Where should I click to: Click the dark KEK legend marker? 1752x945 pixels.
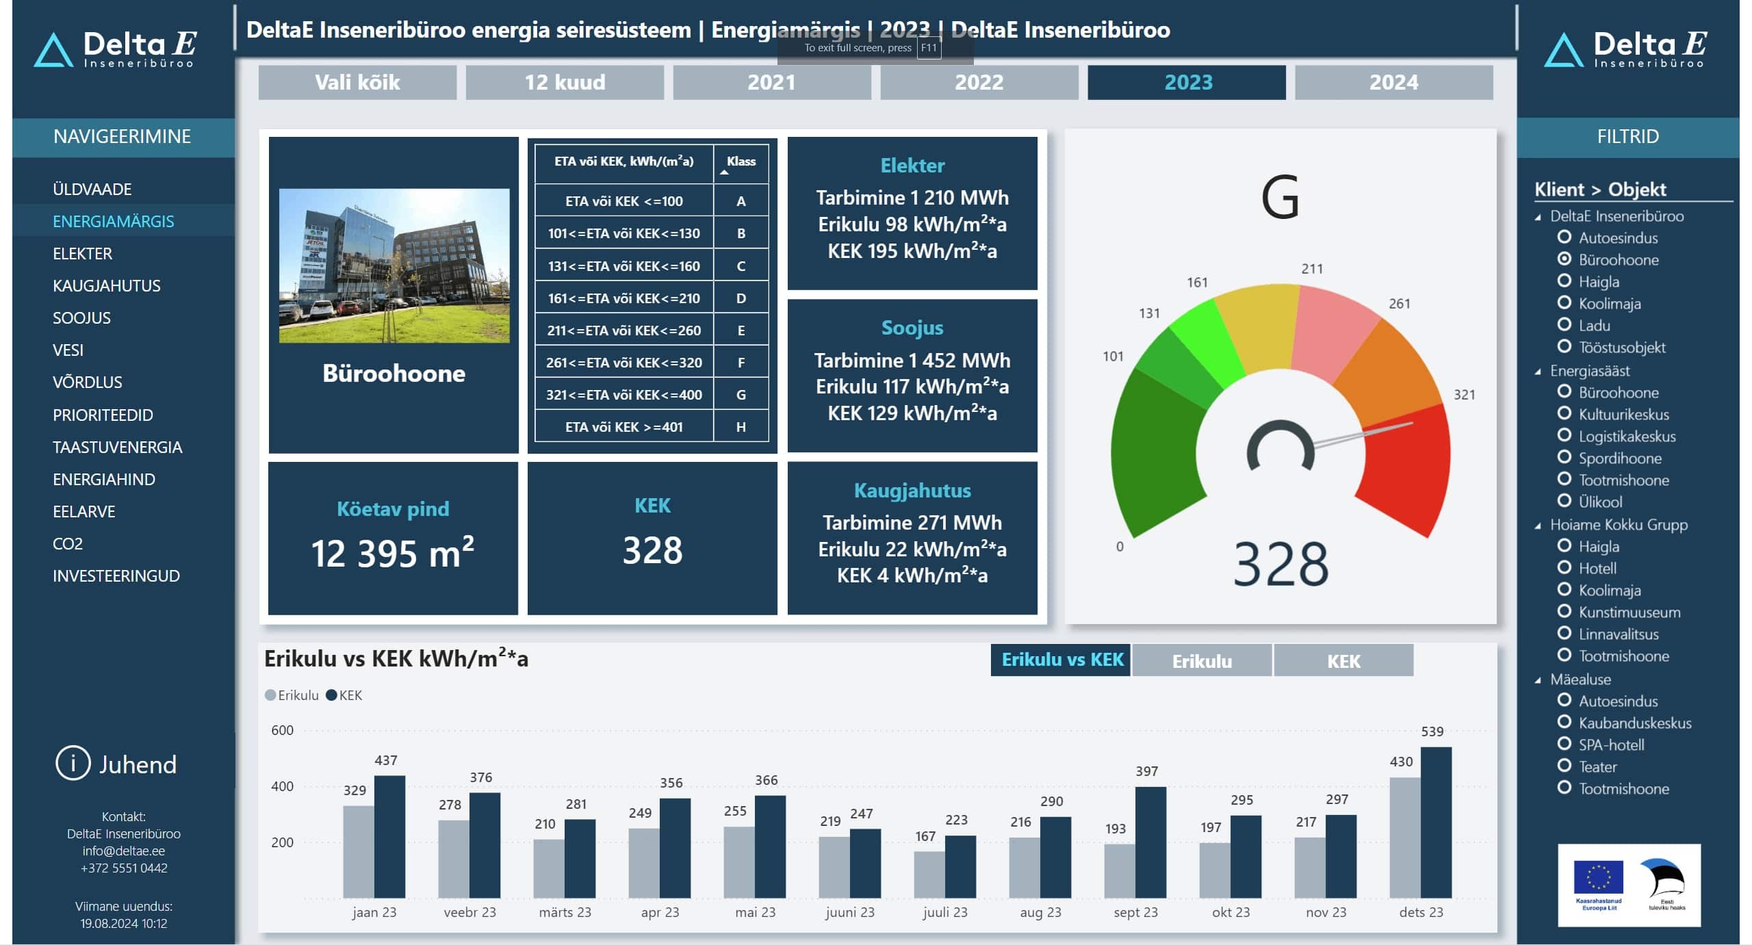[x=332, y=695]
